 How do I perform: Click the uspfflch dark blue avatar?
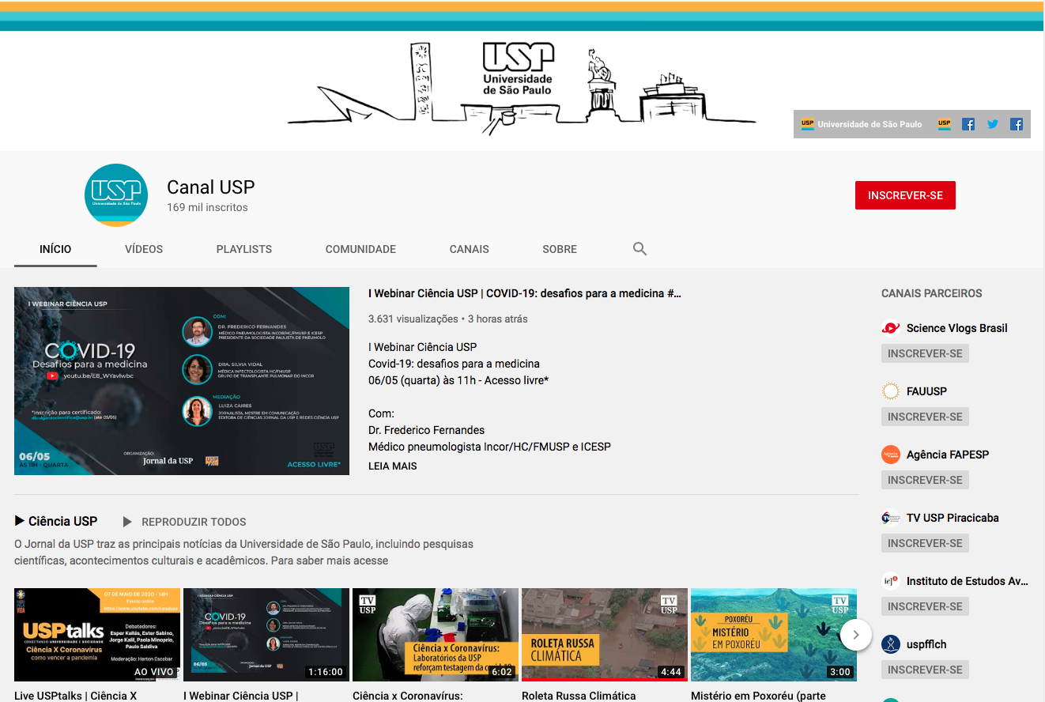891,644
